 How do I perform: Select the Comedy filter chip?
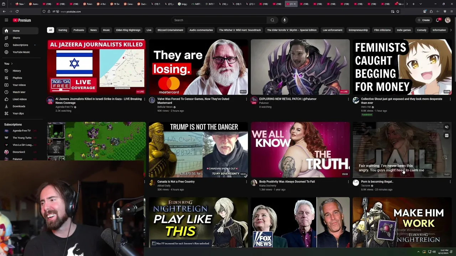click(421, 30)
